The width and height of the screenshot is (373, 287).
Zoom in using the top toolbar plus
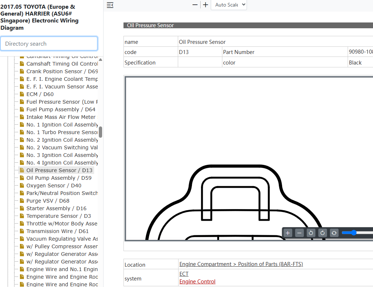tap(206, 5)
